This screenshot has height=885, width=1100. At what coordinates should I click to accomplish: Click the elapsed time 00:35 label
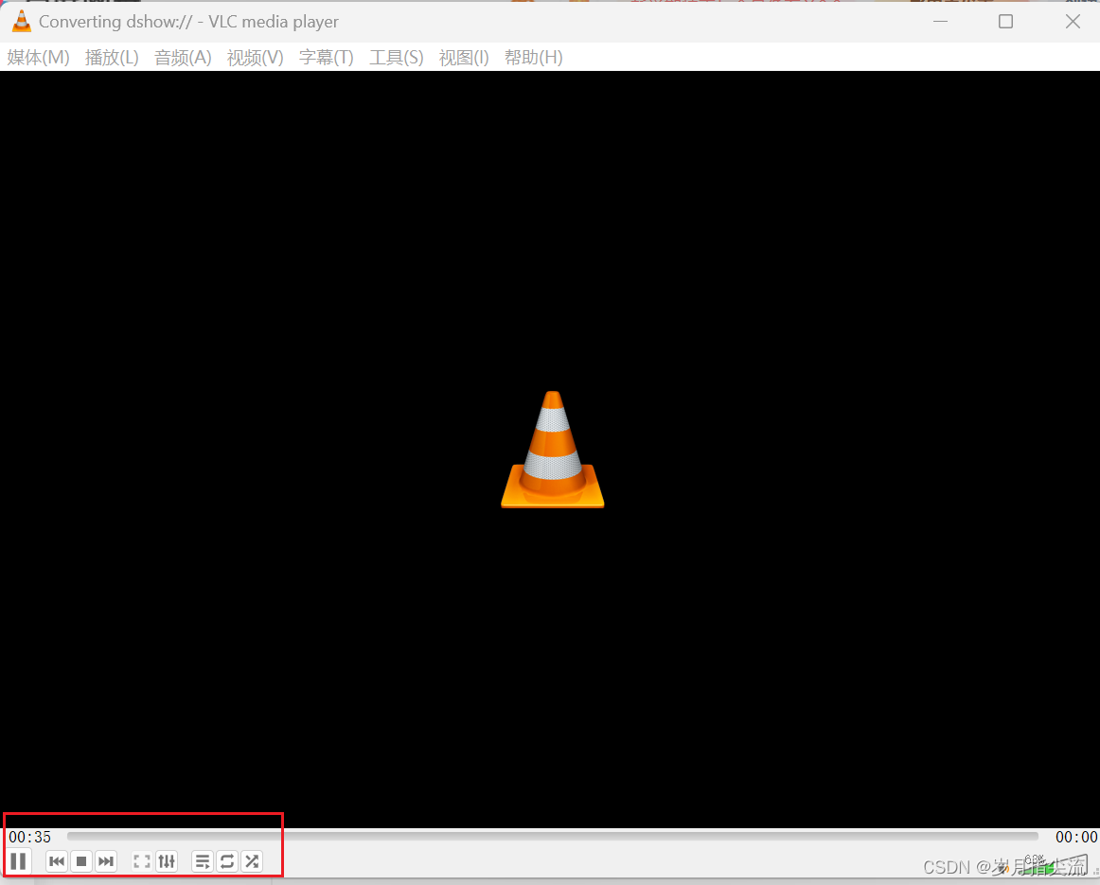30,837
